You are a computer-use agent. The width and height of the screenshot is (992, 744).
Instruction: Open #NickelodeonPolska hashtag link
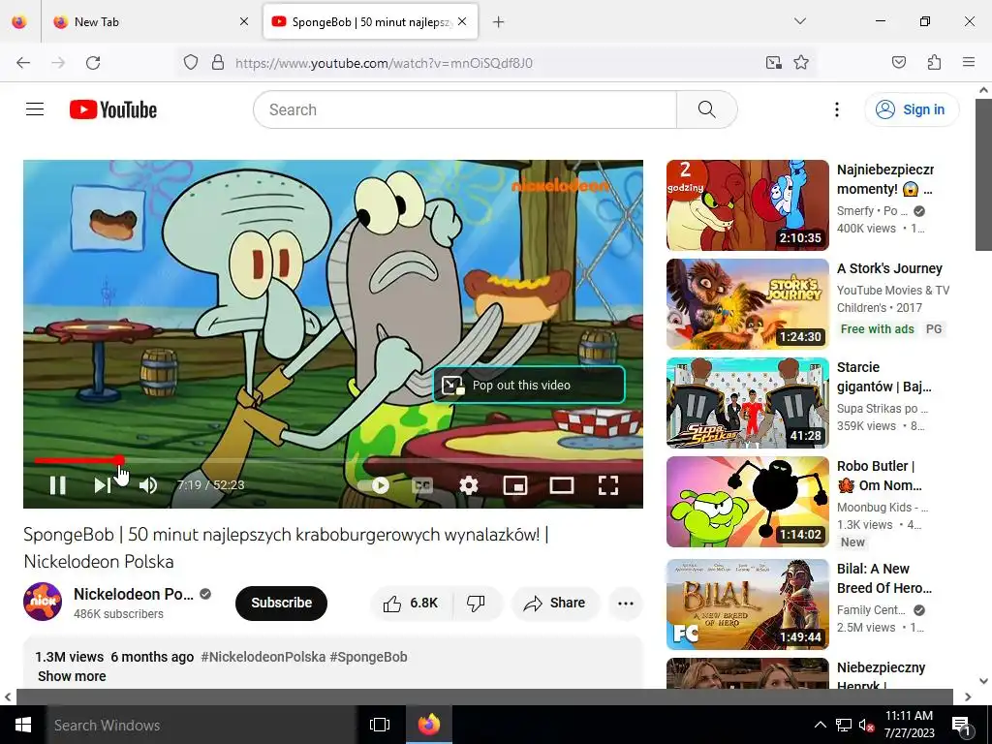tap(263, 657)
